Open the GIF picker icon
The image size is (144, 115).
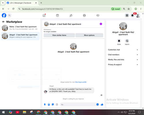(57, 104)
